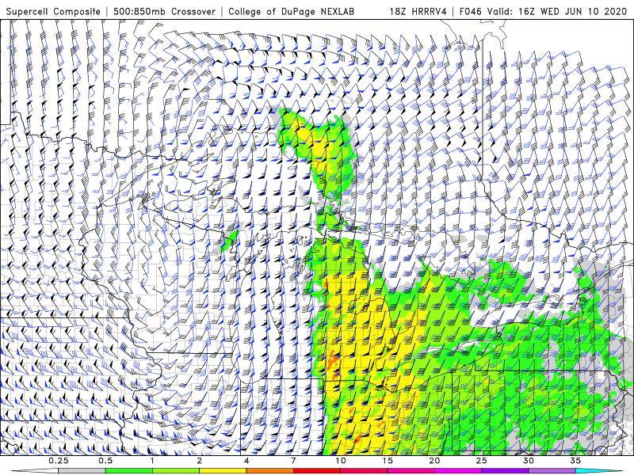Click 'College of DuPage NEXLAB' header text
The image size is (634, 475).
coord(291,12)
